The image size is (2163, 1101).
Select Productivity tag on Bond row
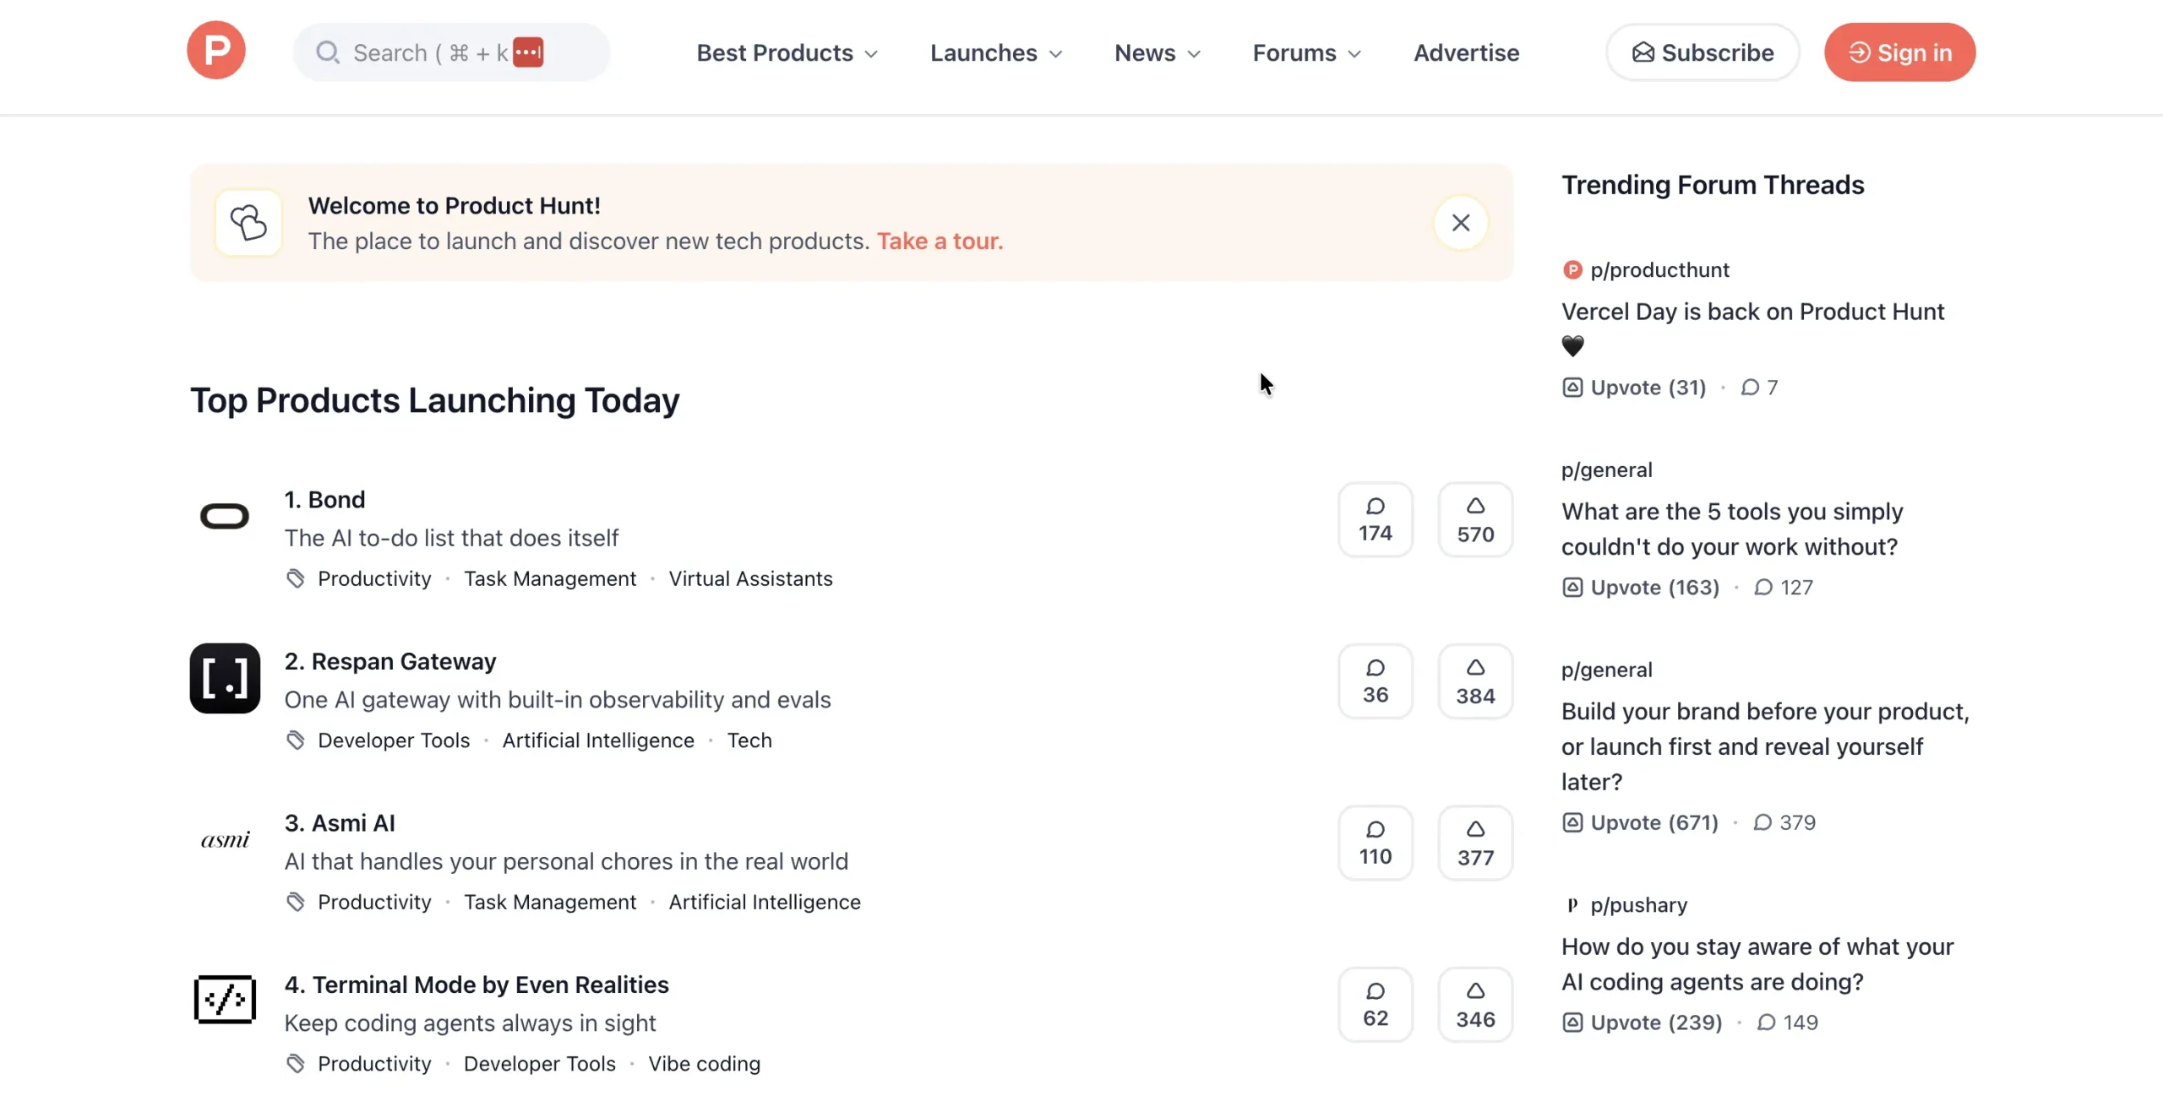tap(374, 578)
